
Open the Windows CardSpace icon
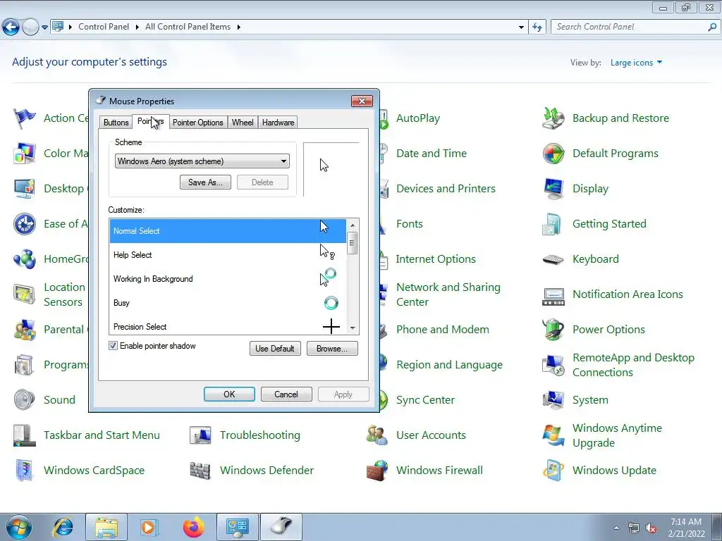pyautogui.click(x=25, y=471)
